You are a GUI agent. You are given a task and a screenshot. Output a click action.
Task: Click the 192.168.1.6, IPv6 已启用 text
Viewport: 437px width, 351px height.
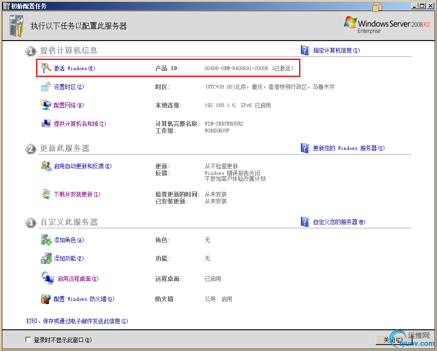[238, 105]
